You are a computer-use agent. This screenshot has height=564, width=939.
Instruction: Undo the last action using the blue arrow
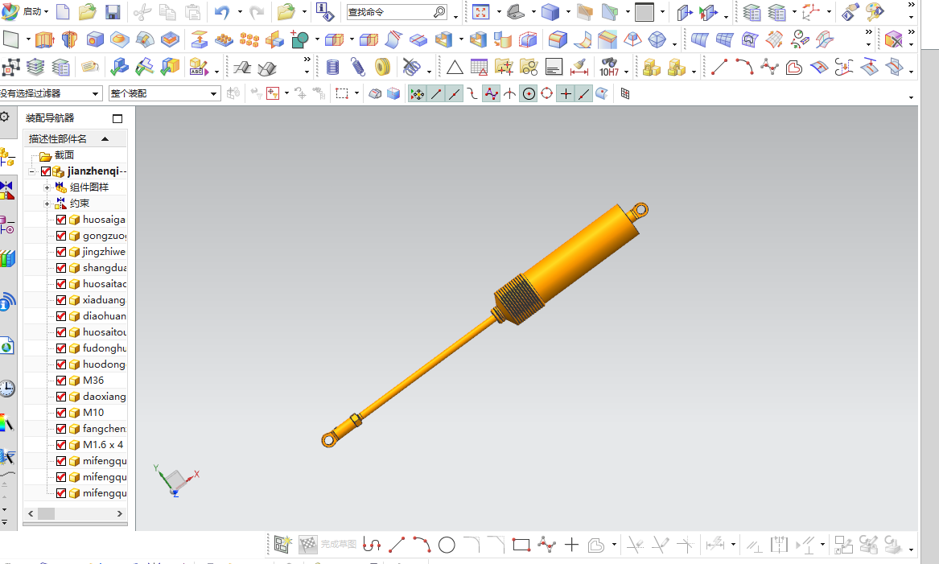click(x=221, y=11)
